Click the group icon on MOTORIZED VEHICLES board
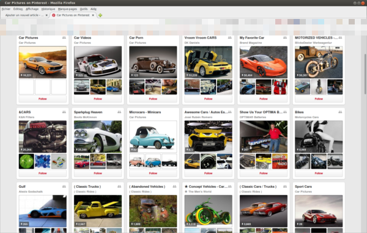 [340, 37]
